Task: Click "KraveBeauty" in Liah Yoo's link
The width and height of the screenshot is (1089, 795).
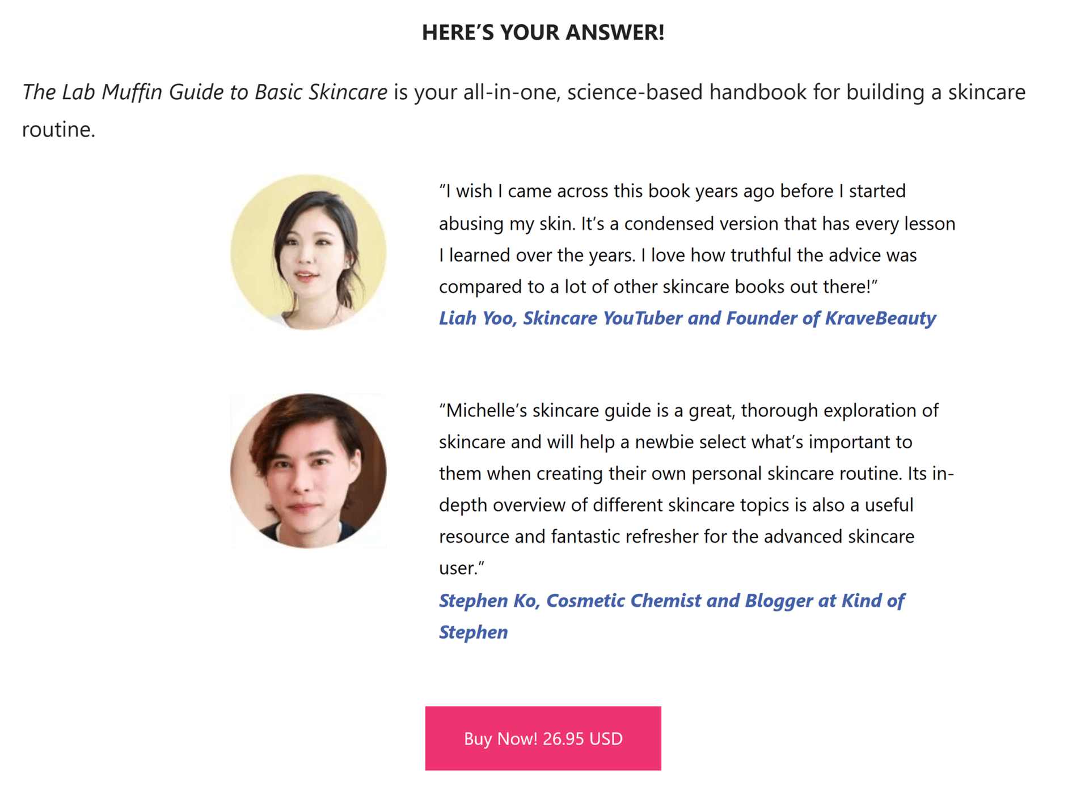Action: point(880,318)
